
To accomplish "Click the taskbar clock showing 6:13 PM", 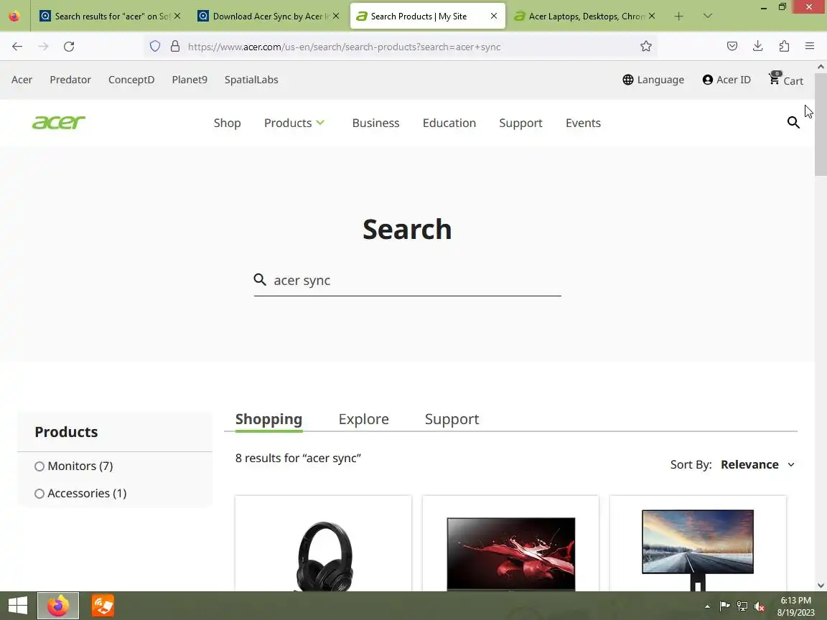I will coord(795,606).
